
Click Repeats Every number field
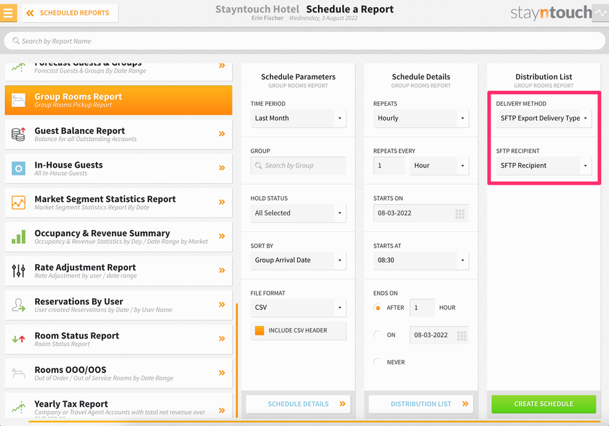(x=389, y=166)
